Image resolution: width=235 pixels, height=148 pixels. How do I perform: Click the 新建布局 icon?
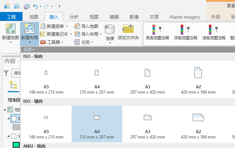[30, 28]
